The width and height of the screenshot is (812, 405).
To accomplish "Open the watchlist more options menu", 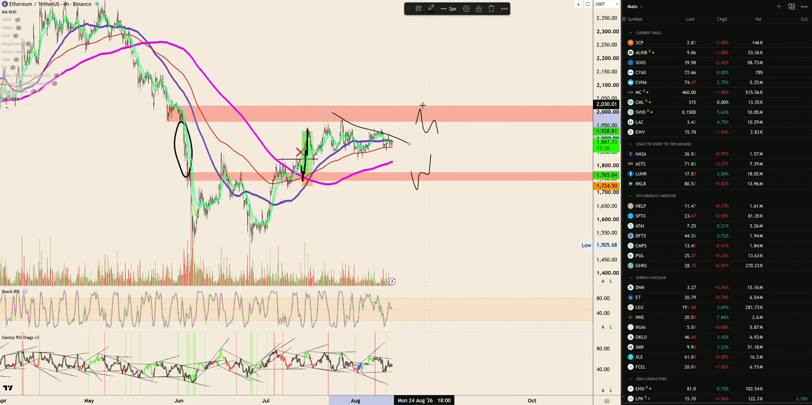I will [x=804, y=7].
